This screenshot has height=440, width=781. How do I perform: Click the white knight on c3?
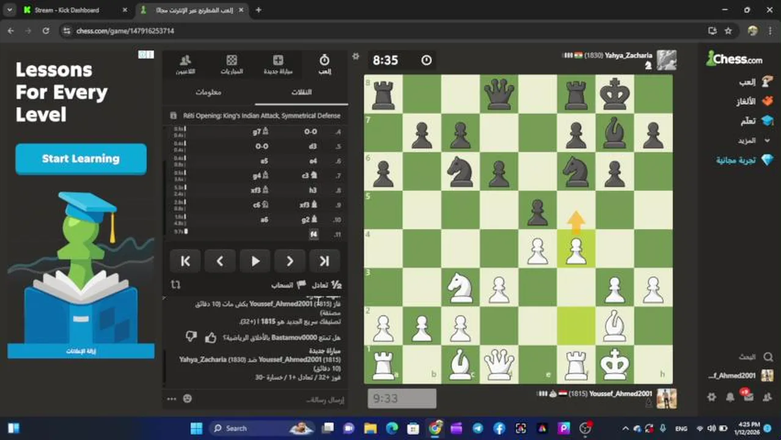[x=460, y=287]
